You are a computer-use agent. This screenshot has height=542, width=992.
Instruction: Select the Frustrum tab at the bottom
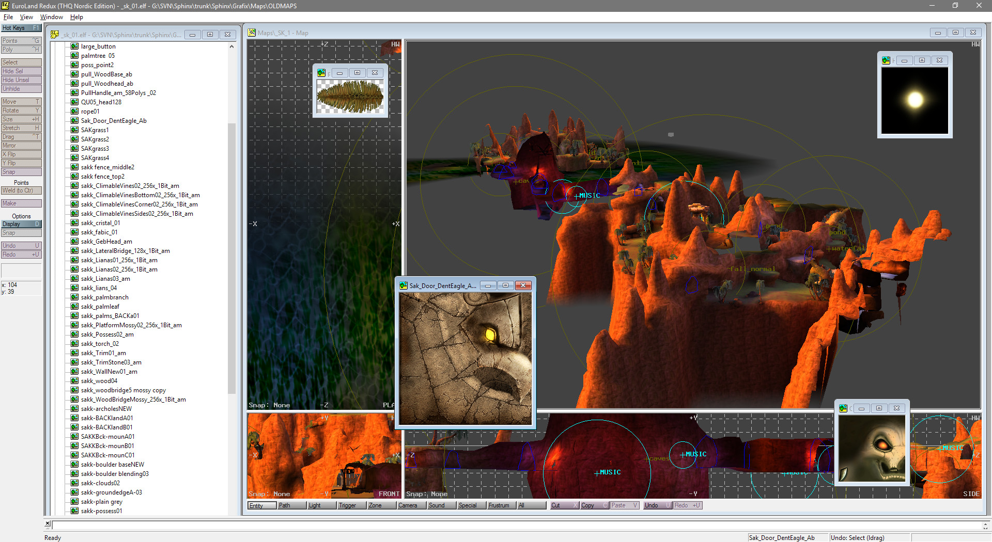(x=499, y=505)
